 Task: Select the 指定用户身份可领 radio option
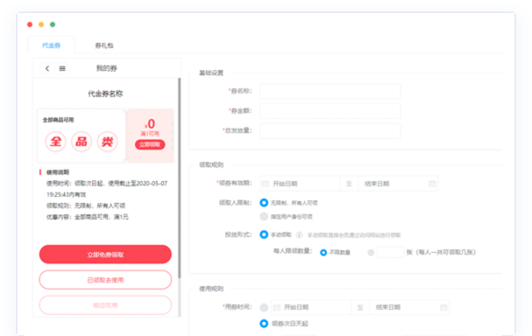point(264,216)
